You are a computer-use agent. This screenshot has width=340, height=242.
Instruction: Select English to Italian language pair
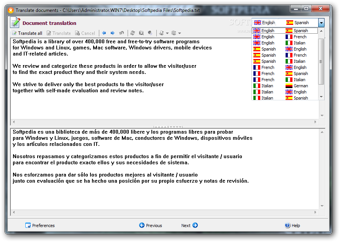tap(285, 43)
